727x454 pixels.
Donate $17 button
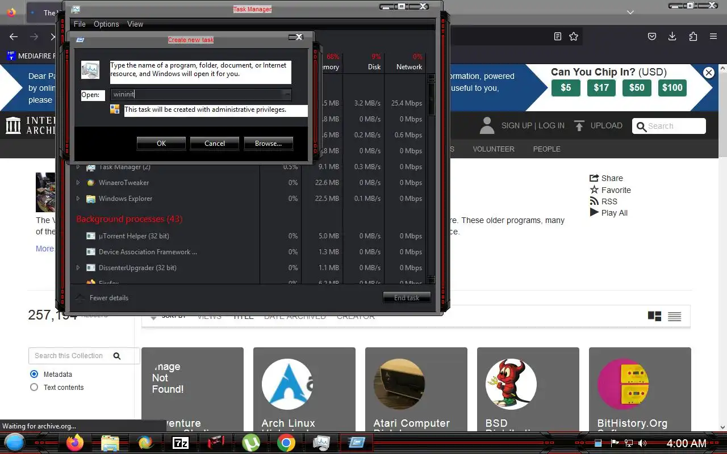click(x=601, y=87)
